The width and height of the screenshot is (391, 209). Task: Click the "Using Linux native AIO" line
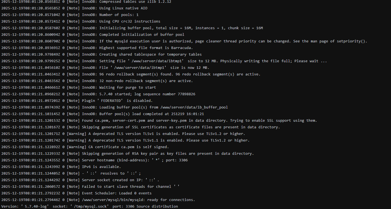tap(114, 8)
